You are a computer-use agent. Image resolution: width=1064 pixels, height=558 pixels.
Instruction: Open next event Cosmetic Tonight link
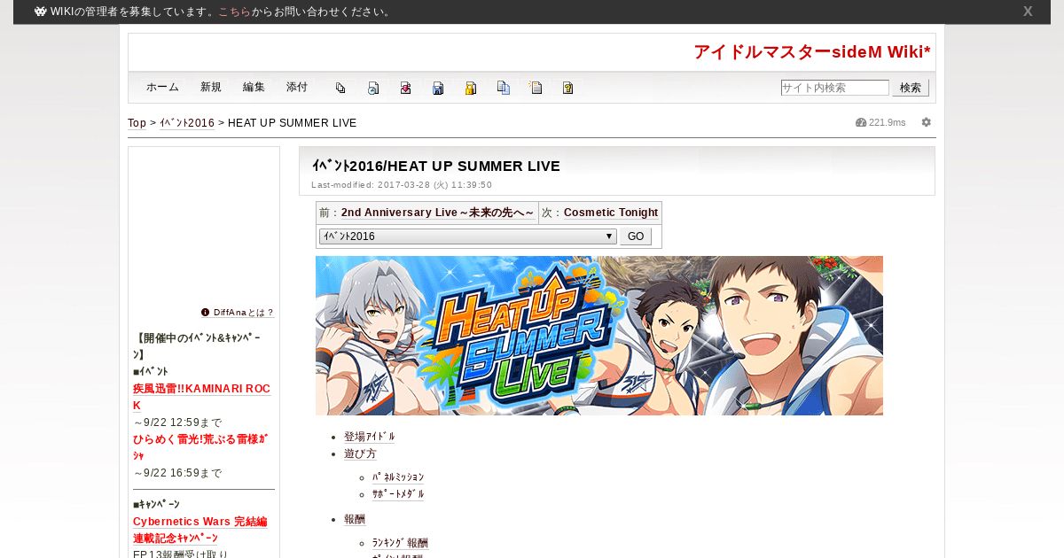[611, 213]
